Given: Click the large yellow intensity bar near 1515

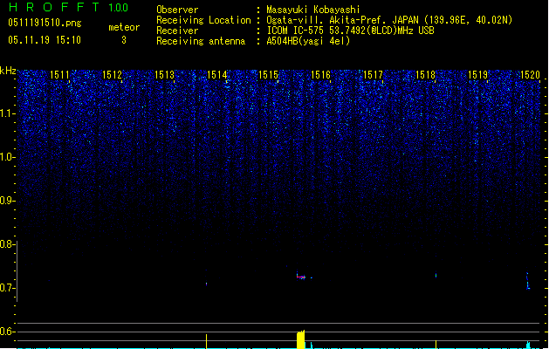Looking at the screenshot, I should (x=301, y=339).
